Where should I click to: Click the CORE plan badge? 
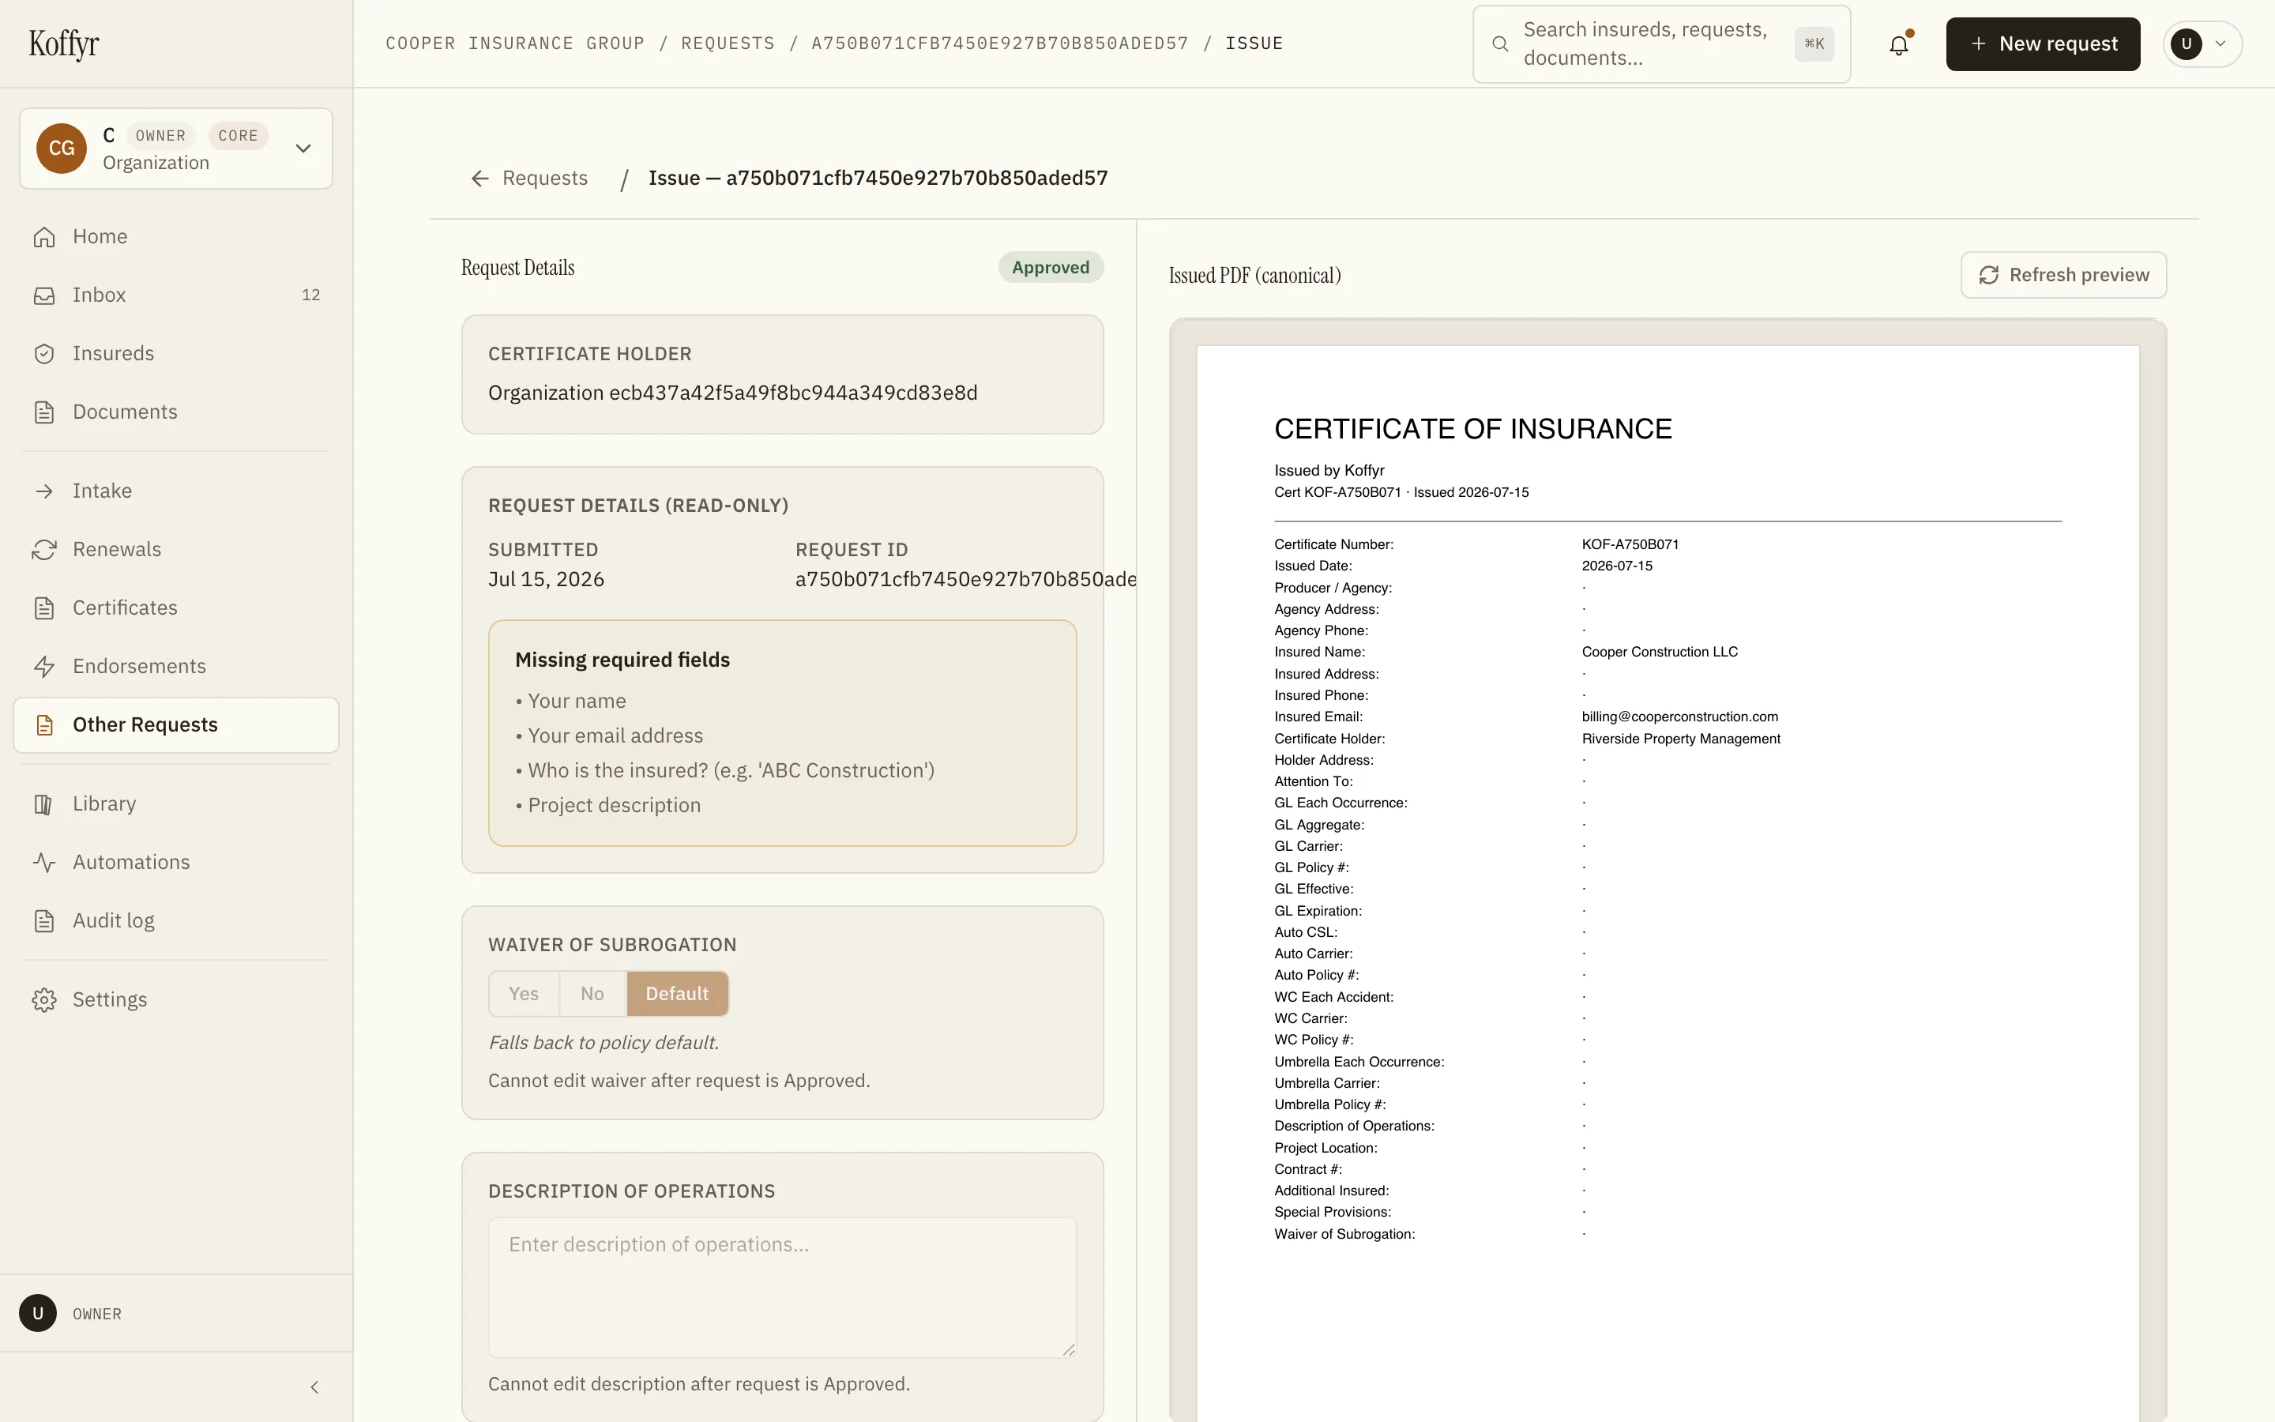pyautogui.click(x=238, y=135)
